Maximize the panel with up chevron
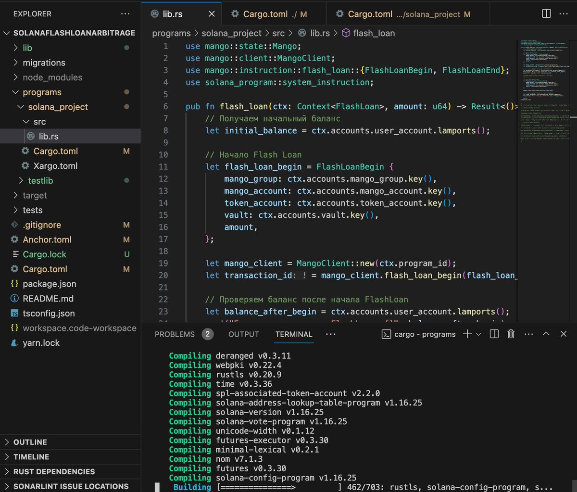The height and width of the screenshot is (492, 577). click(x=546, y=334)
